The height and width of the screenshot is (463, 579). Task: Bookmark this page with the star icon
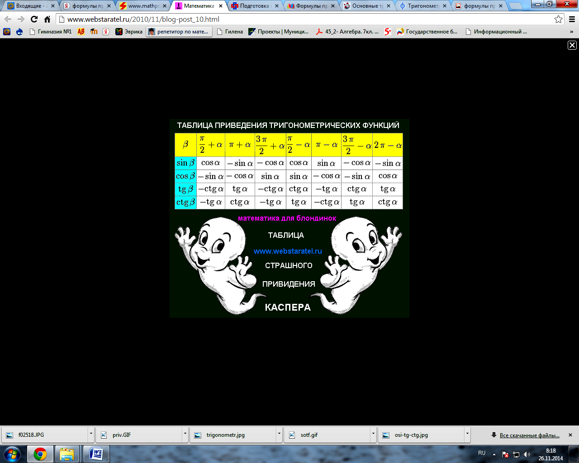(559, 19)
